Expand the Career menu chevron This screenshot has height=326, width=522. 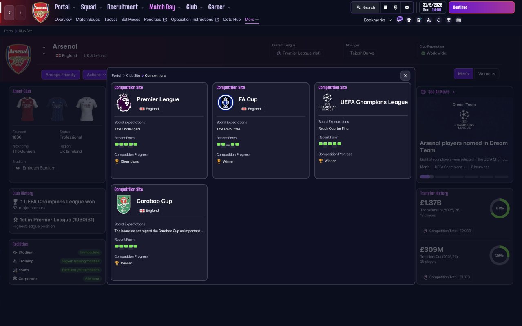pos(229,7)
